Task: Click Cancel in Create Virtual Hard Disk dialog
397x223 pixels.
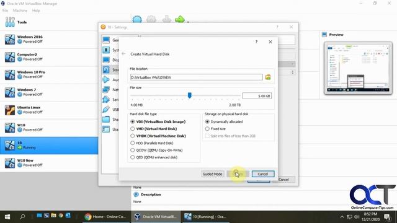Action: [x=263, y=174]
